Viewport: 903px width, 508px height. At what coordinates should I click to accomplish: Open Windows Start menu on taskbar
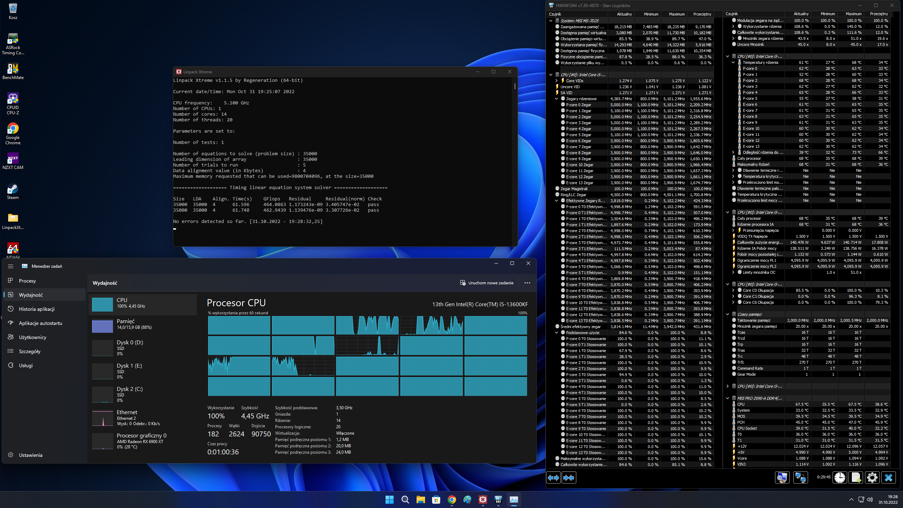[x=389, y=500]
